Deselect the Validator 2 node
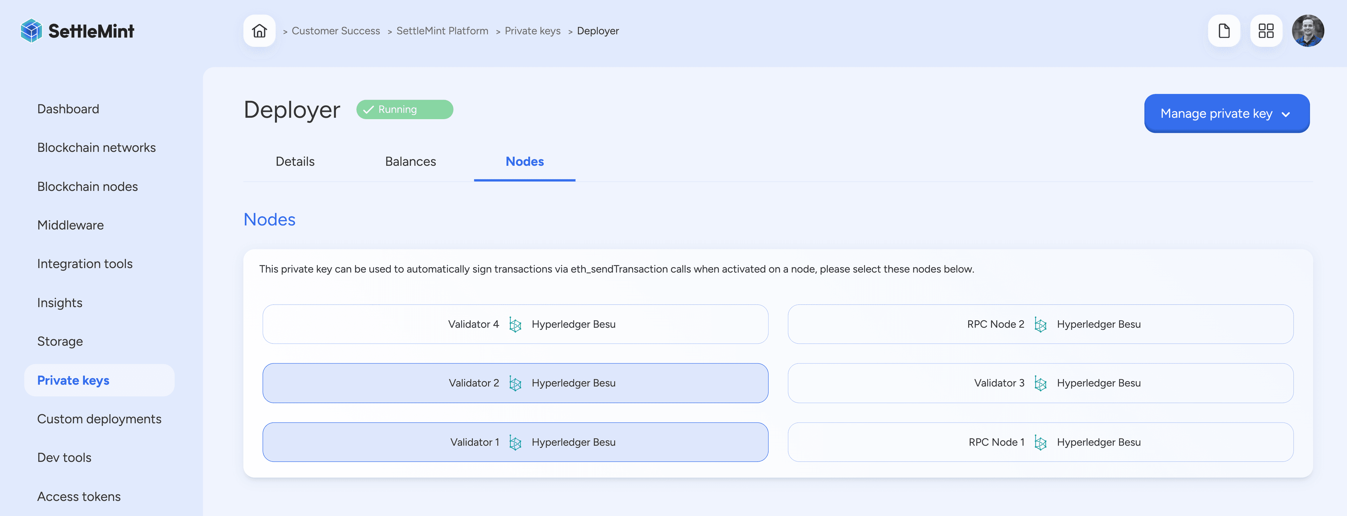 515,383
